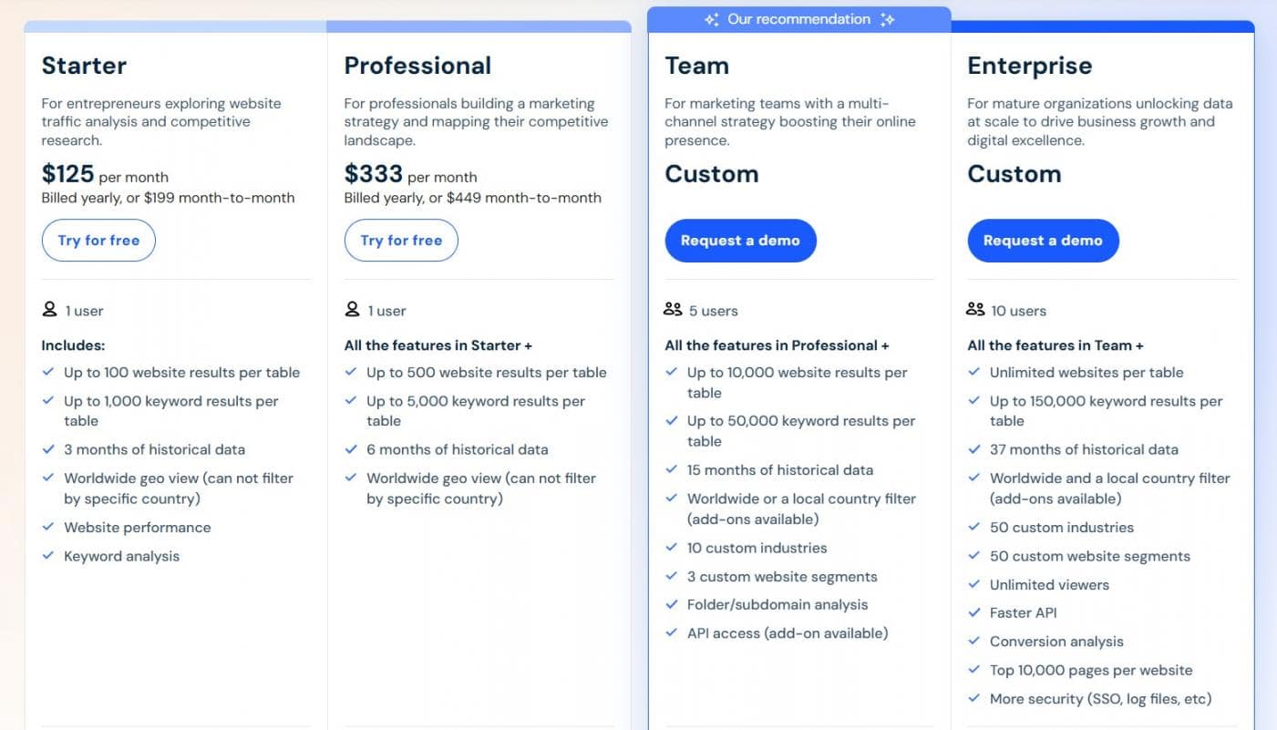Viewport: 1277px width, 730px height.
Task: Click checkmark next to Keyword analysis
Action: [48, 556]
